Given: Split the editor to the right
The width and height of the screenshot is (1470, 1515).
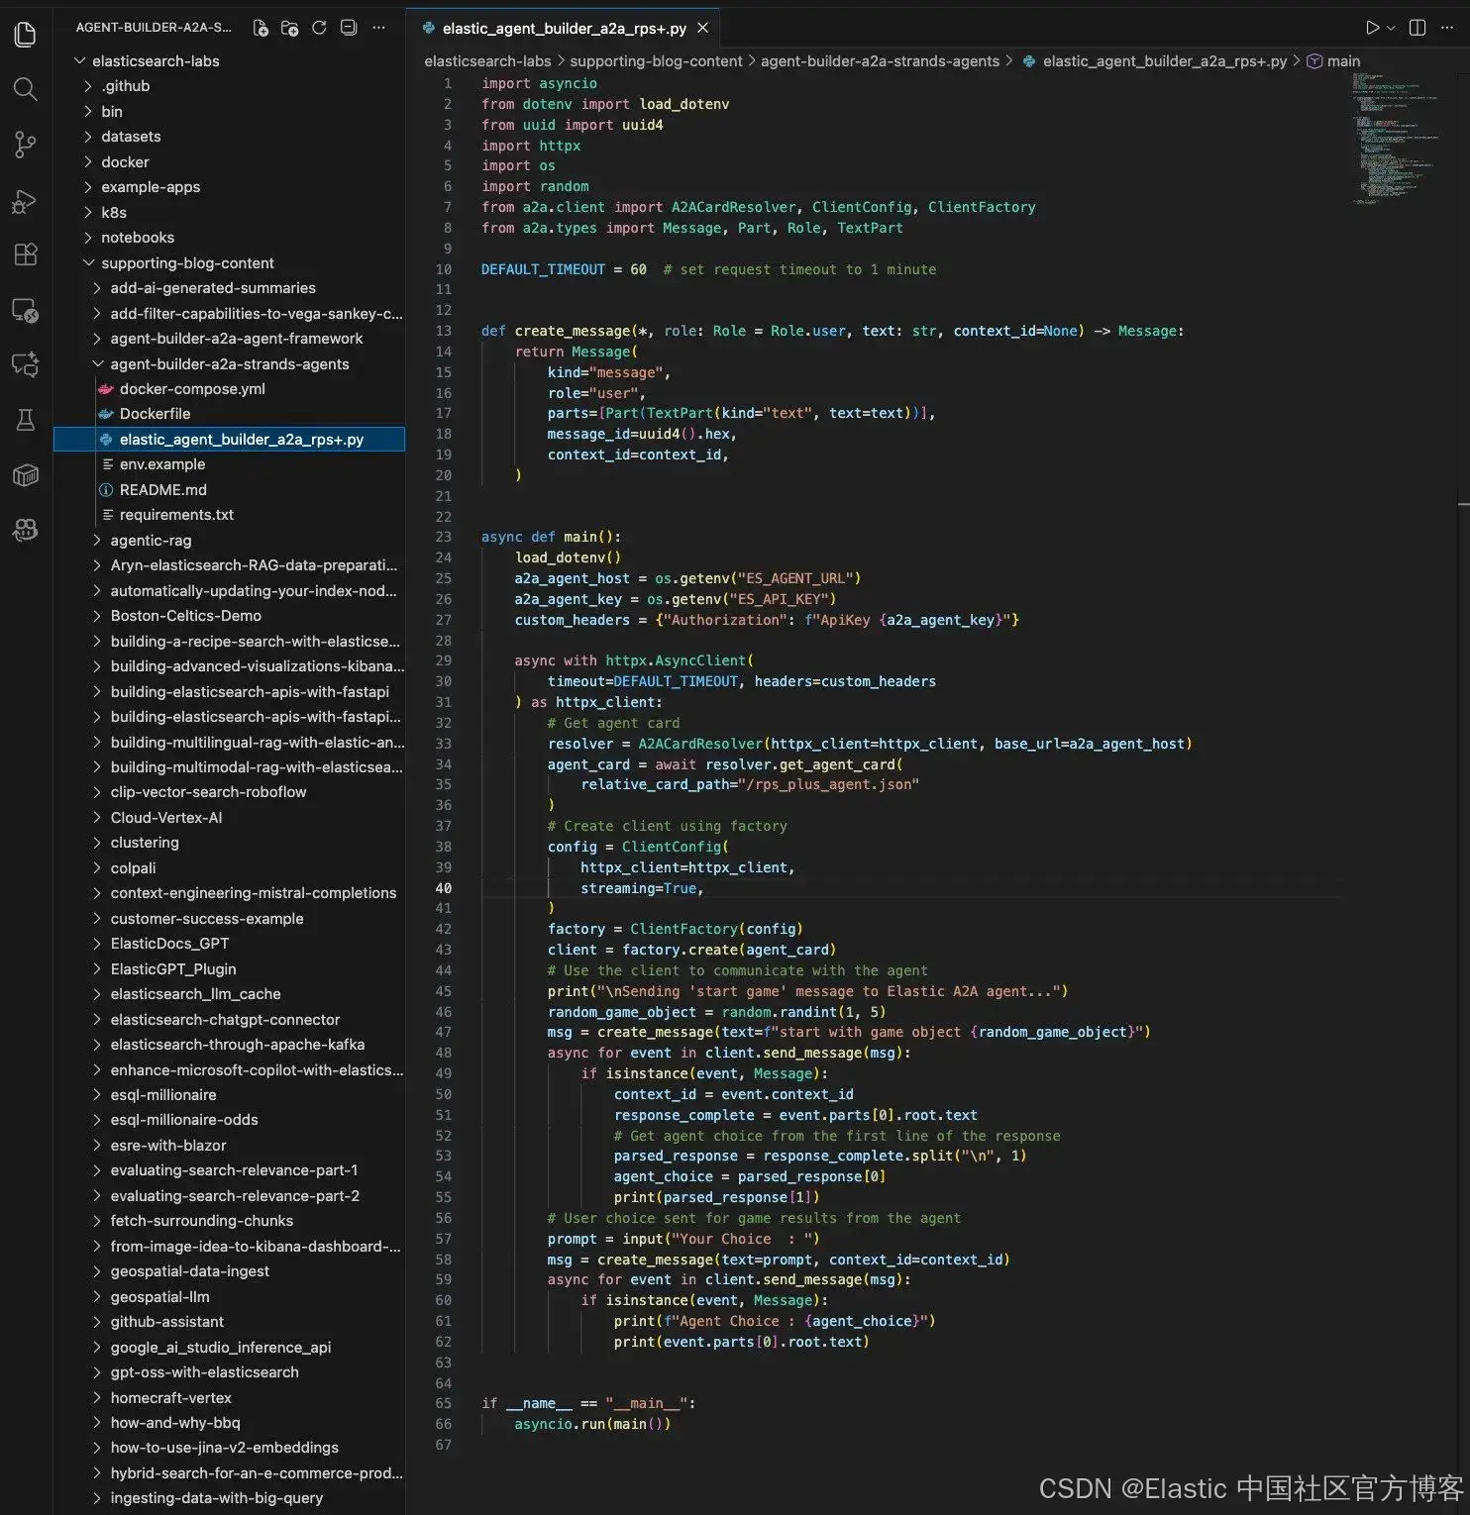Looking at the screenshot, I should point(1417,28).
